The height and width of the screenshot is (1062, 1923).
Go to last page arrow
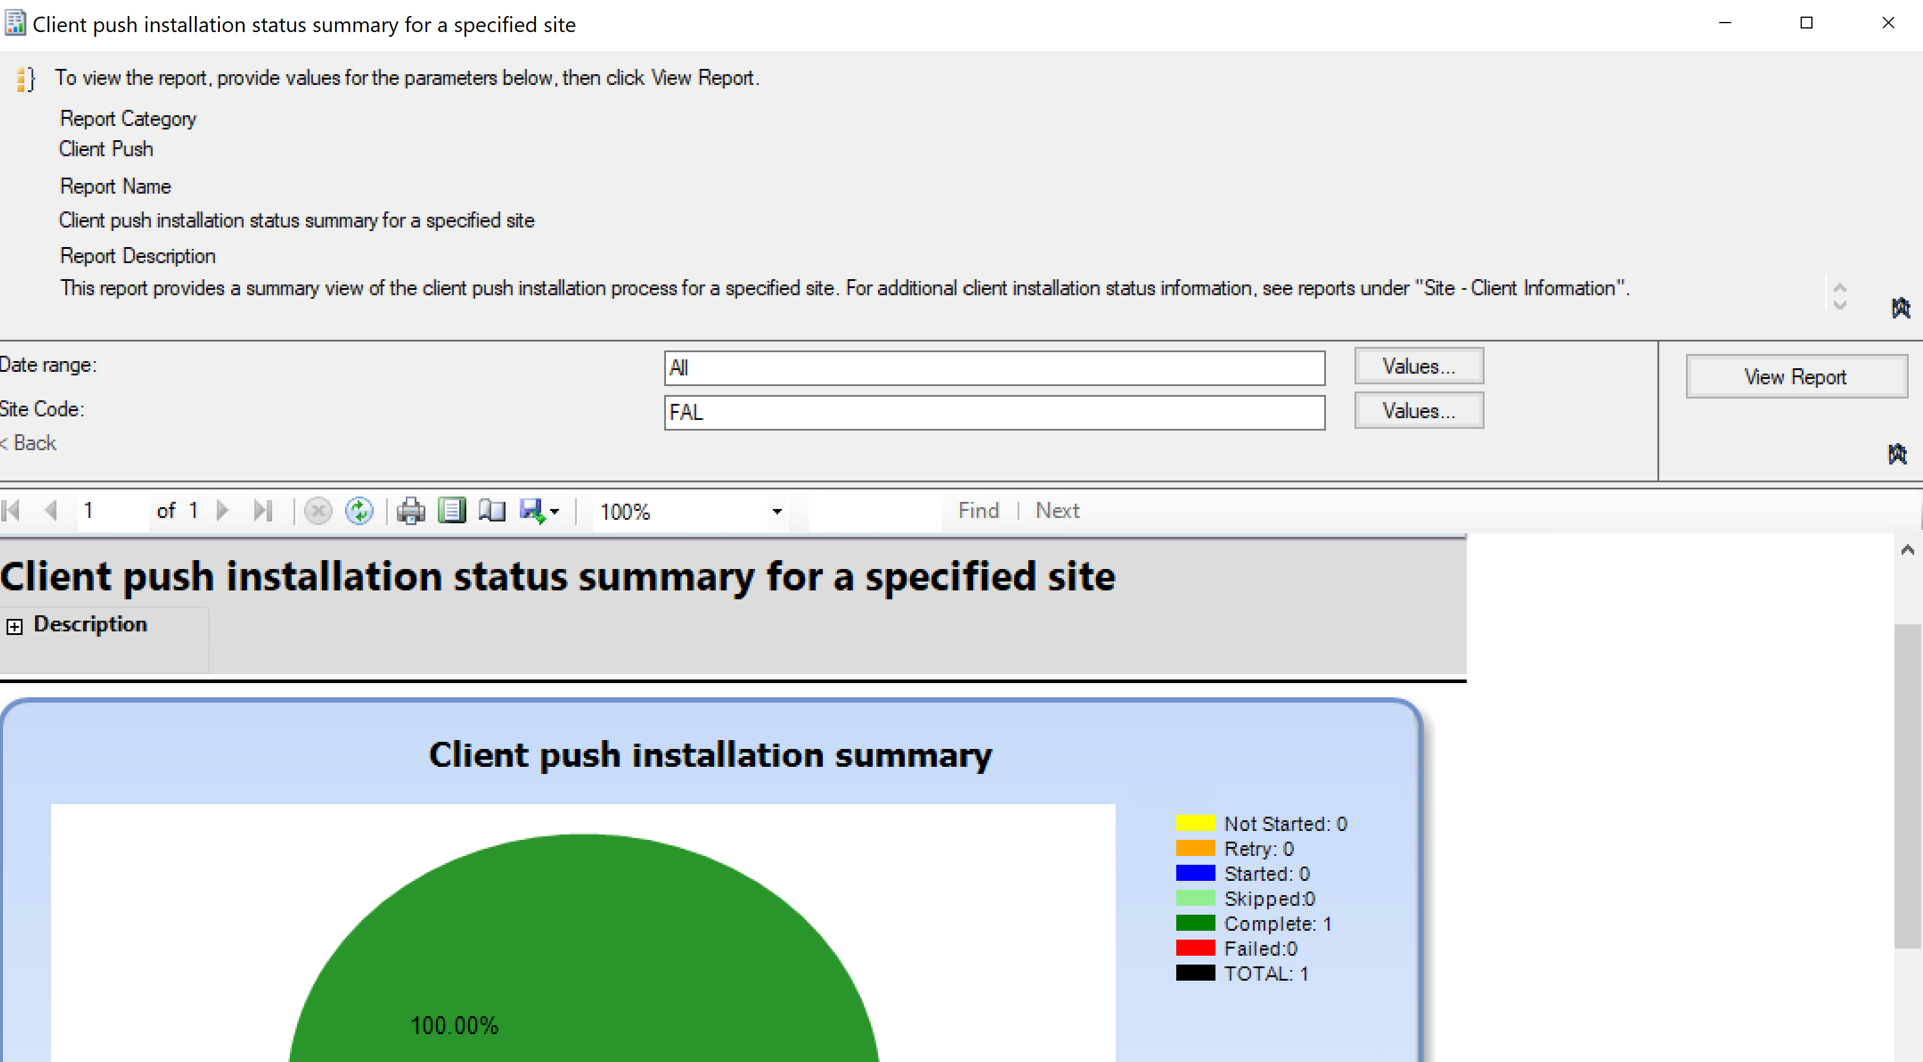pyautogui.click(x=263, y=511)
